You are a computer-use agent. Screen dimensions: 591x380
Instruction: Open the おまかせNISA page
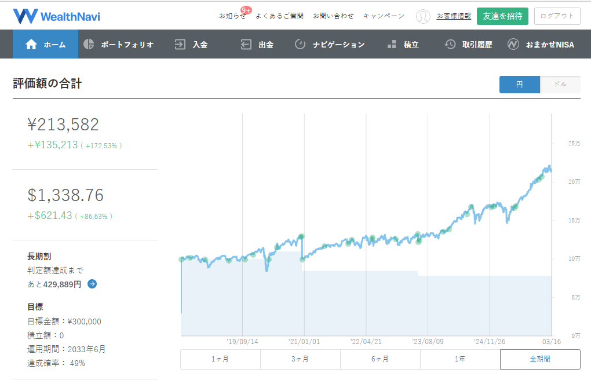(541, 45)
